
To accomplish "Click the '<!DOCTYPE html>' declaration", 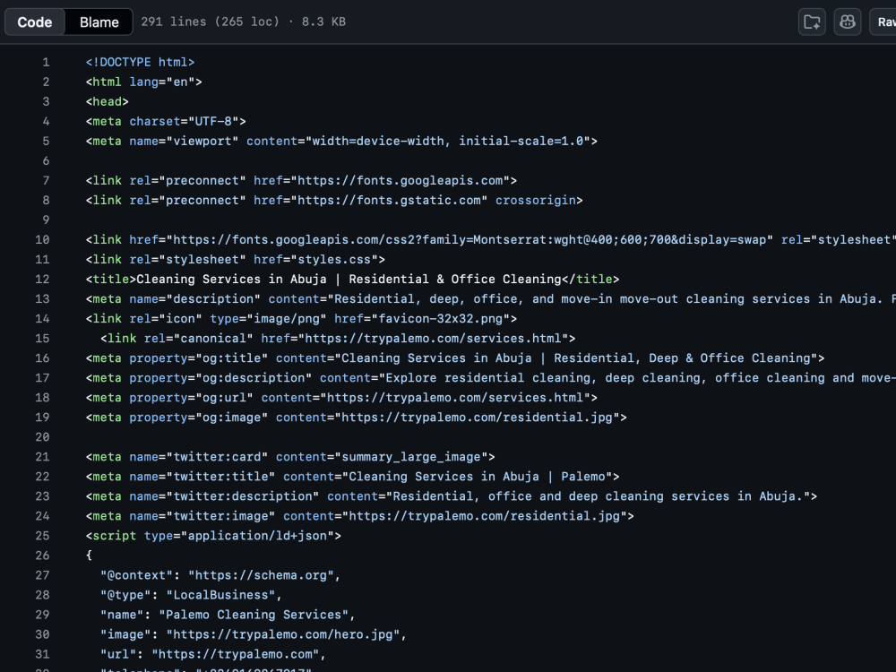I will click(140, 62).
